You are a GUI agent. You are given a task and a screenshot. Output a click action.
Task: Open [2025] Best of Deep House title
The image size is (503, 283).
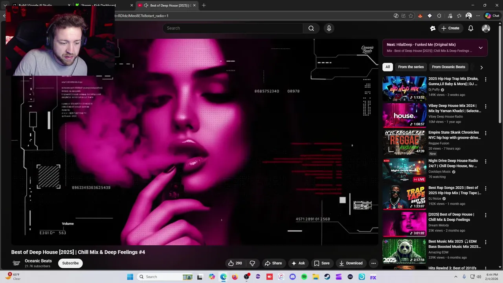(451, 217)
